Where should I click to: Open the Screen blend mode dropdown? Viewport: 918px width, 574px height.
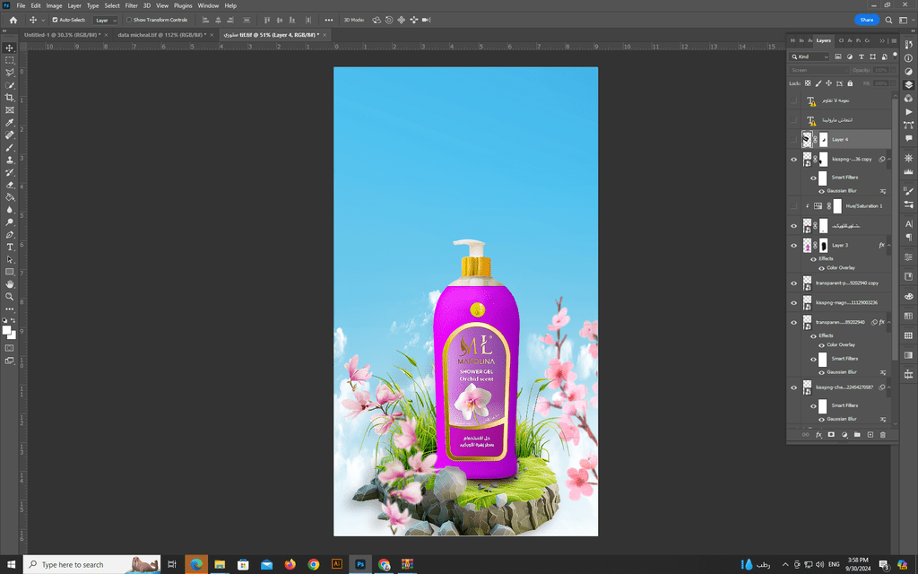[818, 70]
